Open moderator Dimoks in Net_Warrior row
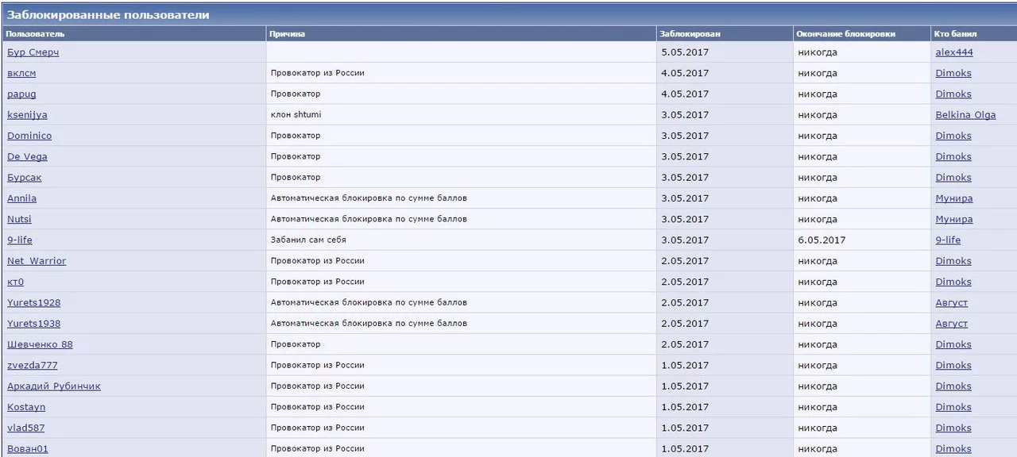The height and width of the screenshot is (457, 1017). [x=953, y=261]
